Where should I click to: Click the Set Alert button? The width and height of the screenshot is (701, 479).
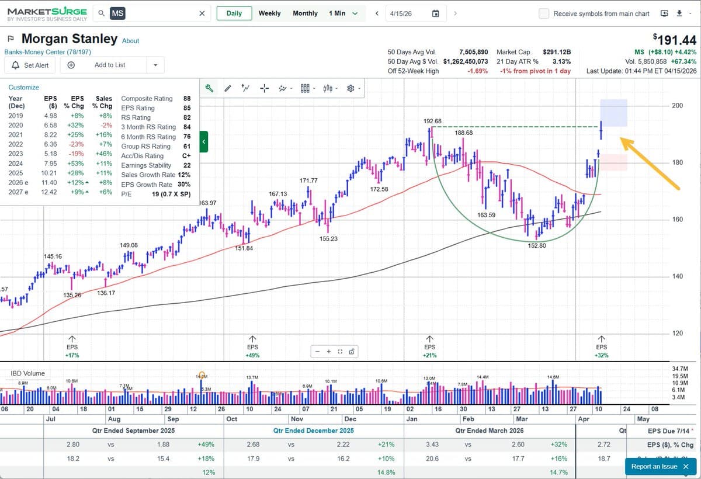click(30, 65)
